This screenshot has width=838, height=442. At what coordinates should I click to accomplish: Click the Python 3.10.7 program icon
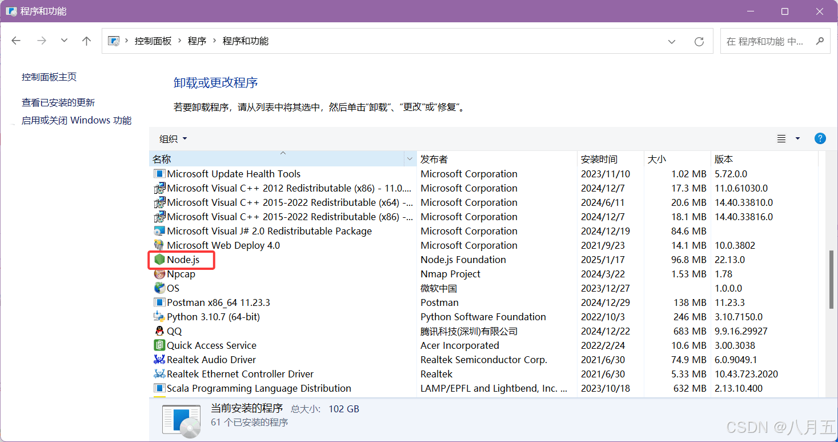click(x=159, y=317)
